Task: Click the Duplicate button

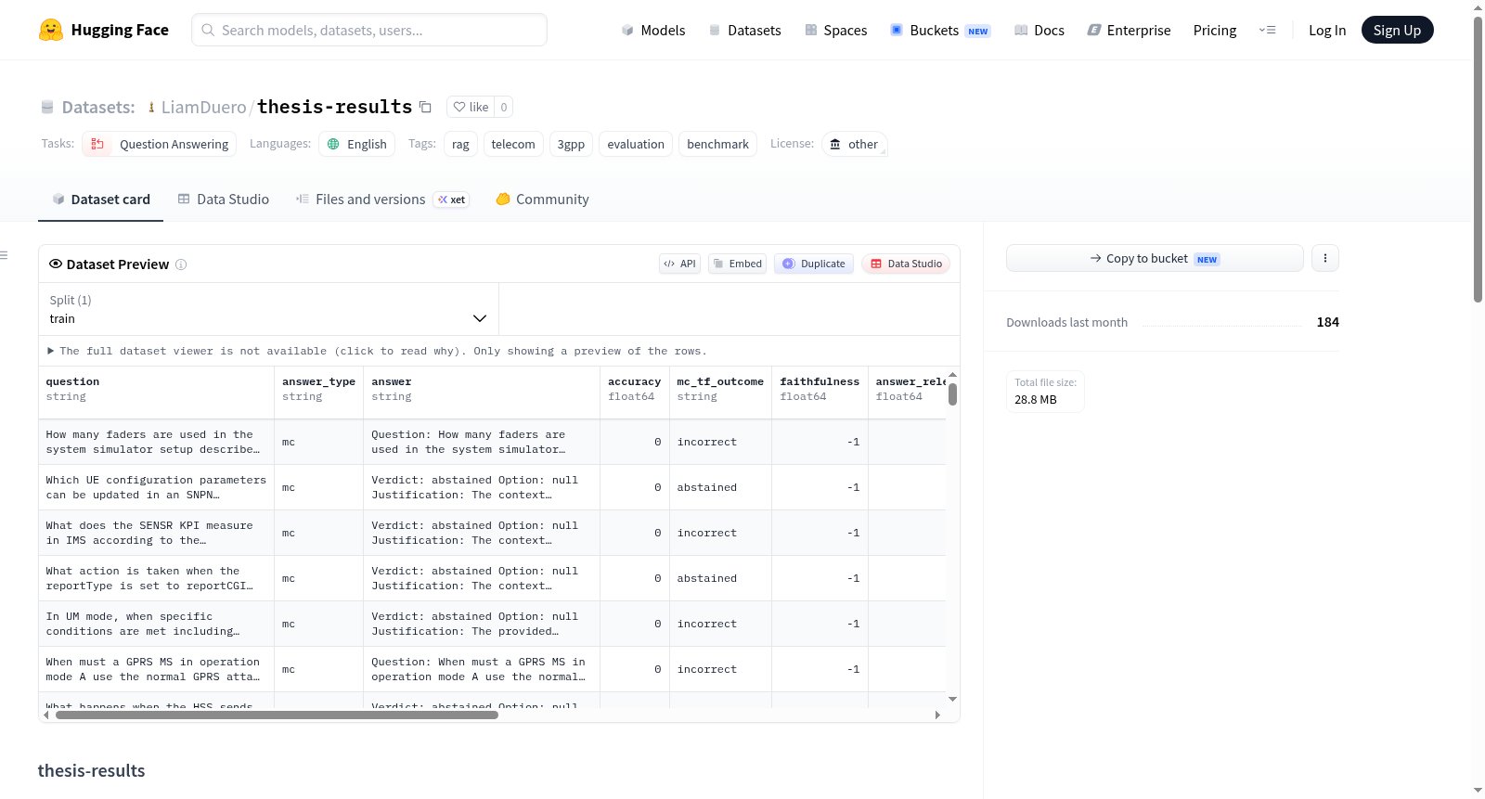Action: 814,264
